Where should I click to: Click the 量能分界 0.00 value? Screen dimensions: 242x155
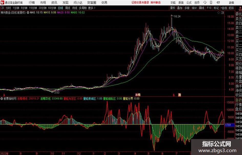pyautogui.click(x=131, y=98)
